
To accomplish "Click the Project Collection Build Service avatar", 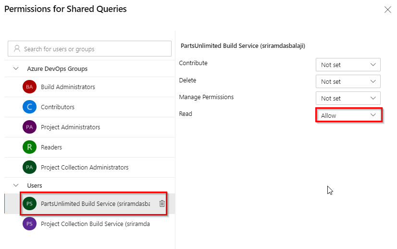I will pos(29,224).
